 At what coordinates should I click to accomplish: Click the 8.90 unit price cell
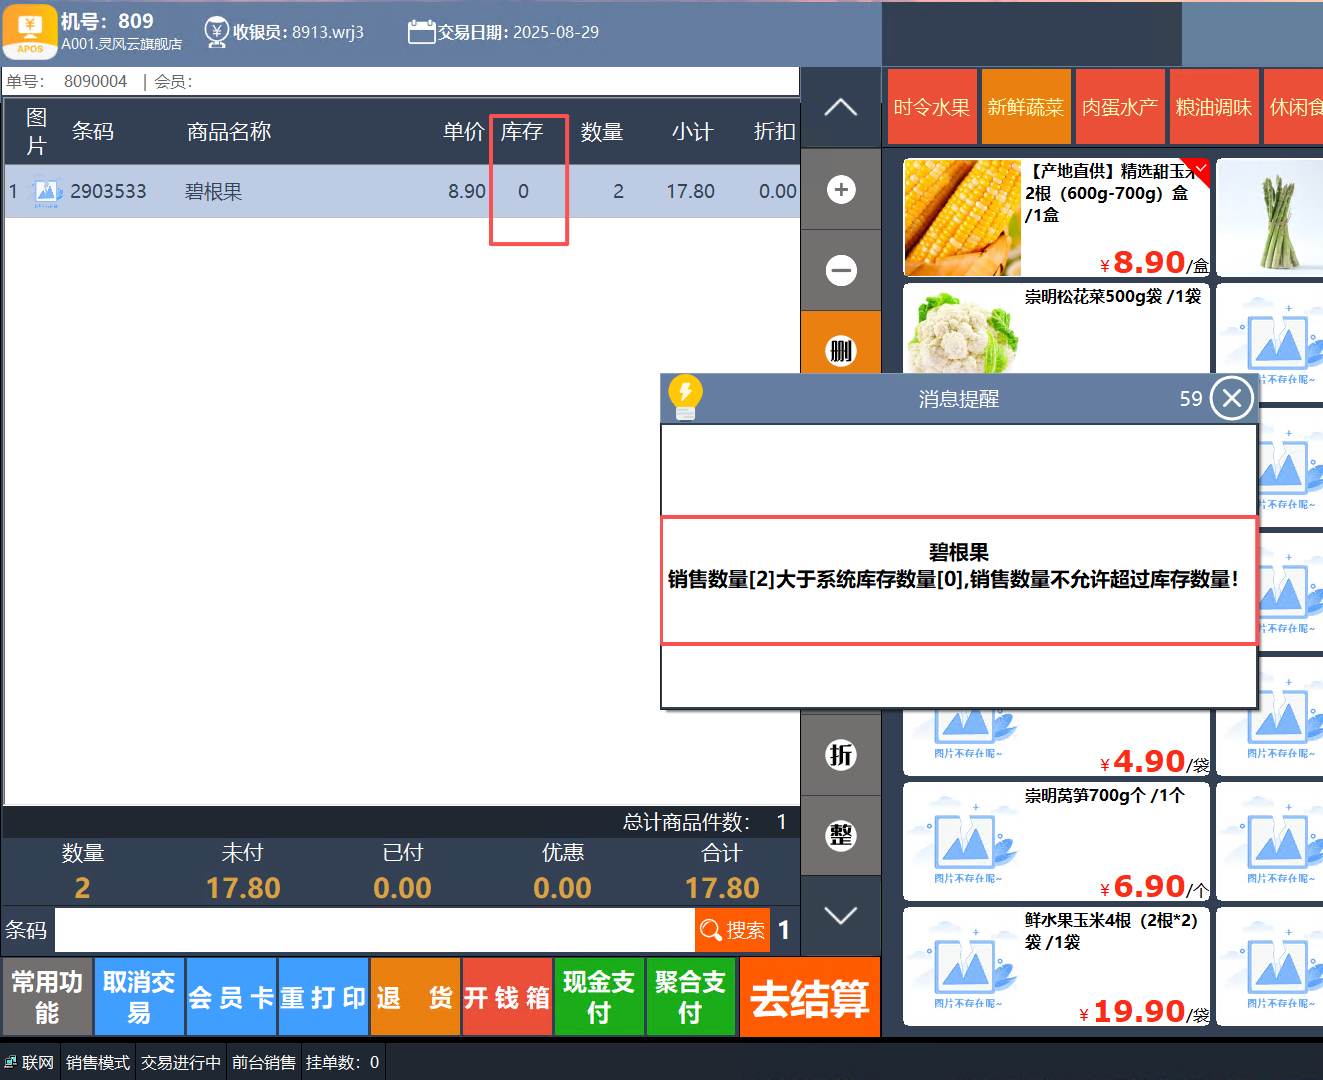pos(467,191)
